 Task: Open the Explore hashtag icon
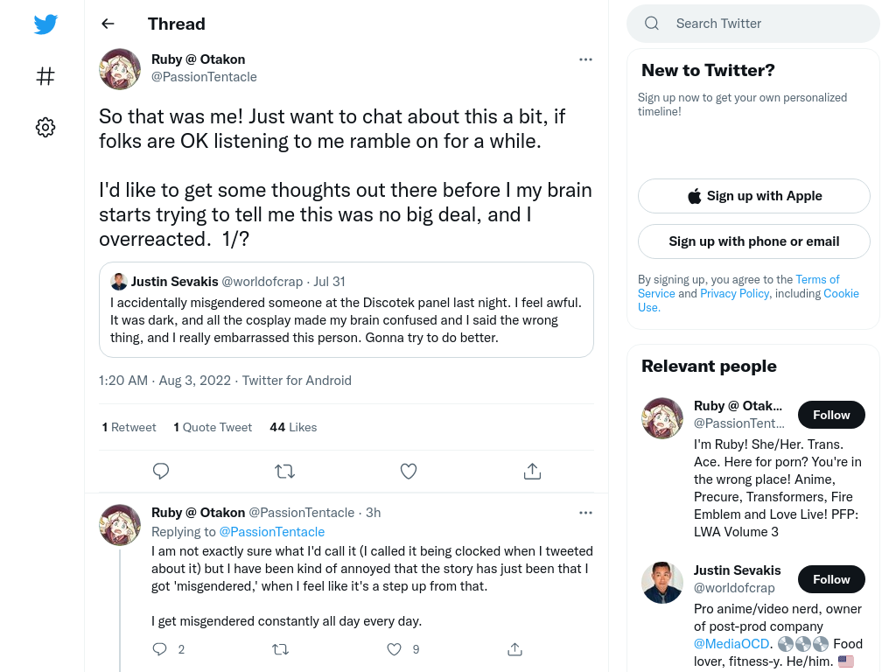coord(45,76)
